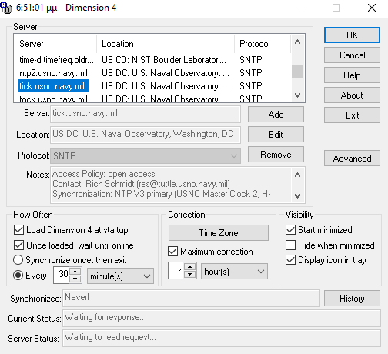Click the Server name input field

tap(145, 114)
